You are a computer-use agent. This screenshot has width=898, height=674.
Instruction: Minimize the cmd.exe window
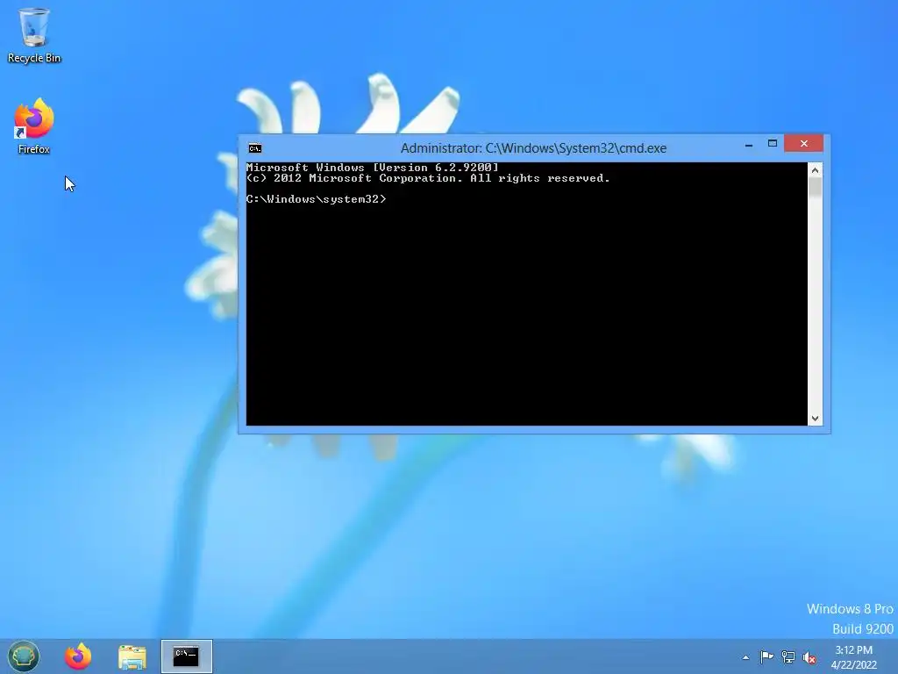click(x=749, y=145)
